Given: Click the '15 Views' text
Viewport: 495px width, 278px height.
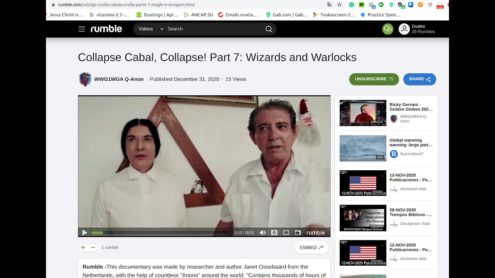Looking at the screenshot, I should [236, 79].
